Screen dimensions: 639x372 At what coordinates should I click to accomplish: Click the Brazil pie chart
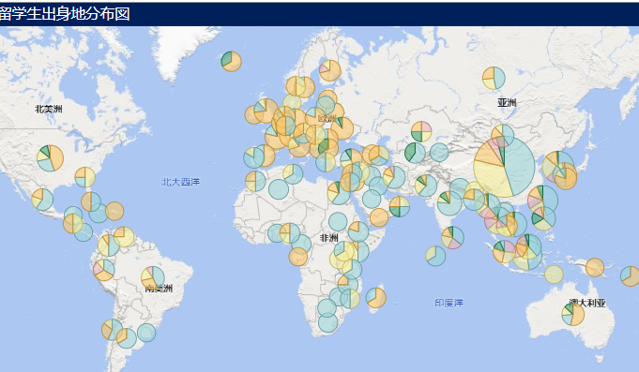pyautogui.click(x=153, y=278)
